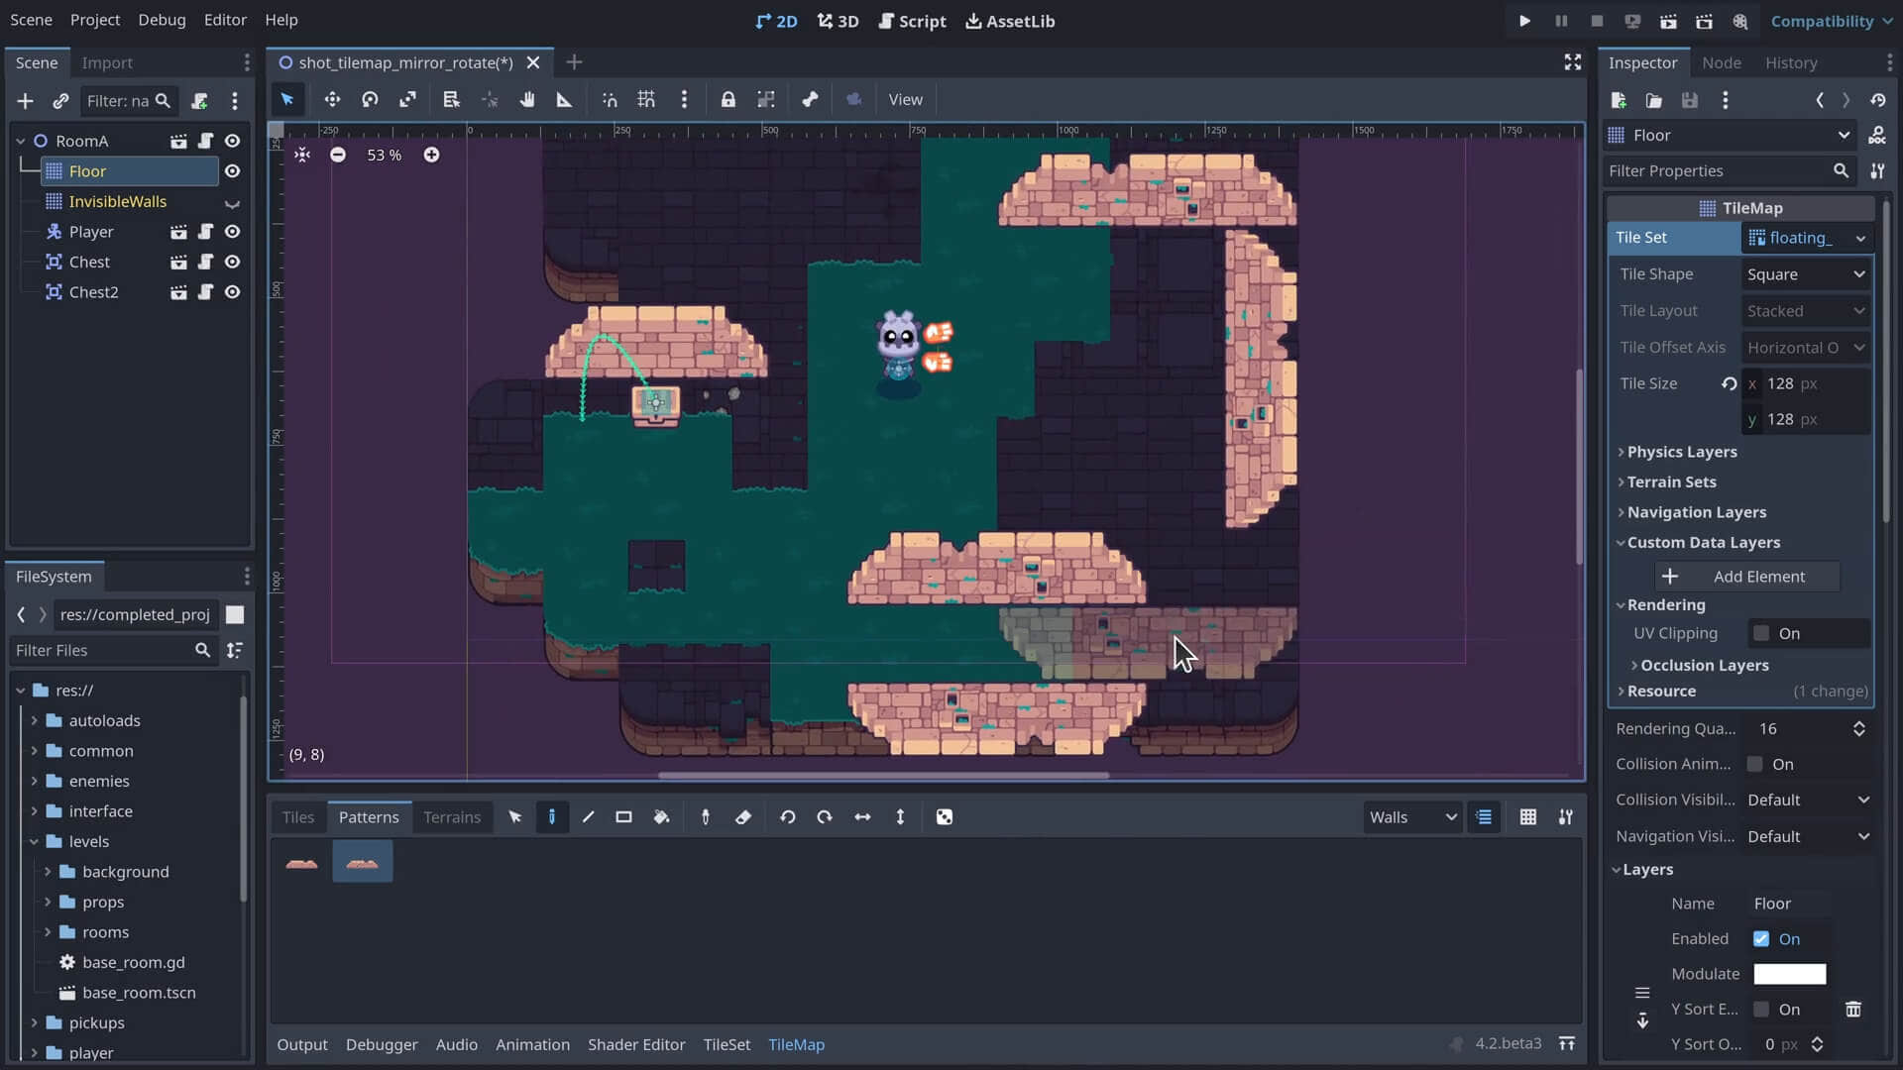Image resolution: width=1903 pixels, height=1070 pixels.
Task: Click Add Element button
Action: click(1744, 575)
